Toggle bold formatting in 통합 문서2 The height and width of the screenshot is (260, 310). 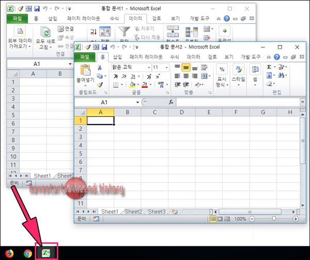[116, 77]
